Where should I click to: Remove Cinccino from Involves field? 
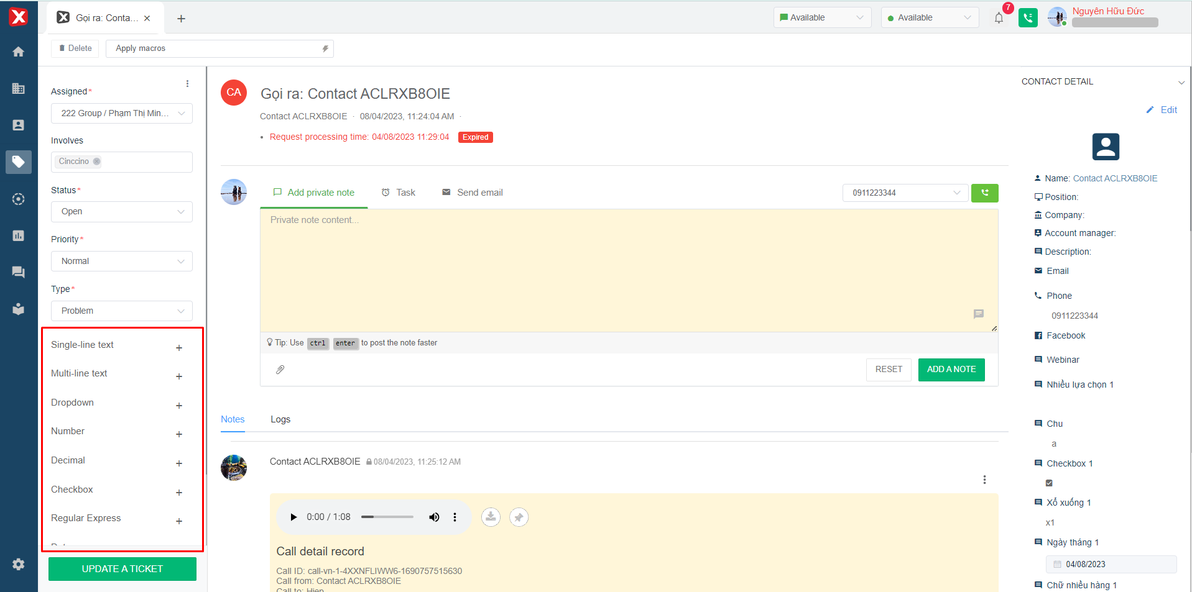coord(97,162)
